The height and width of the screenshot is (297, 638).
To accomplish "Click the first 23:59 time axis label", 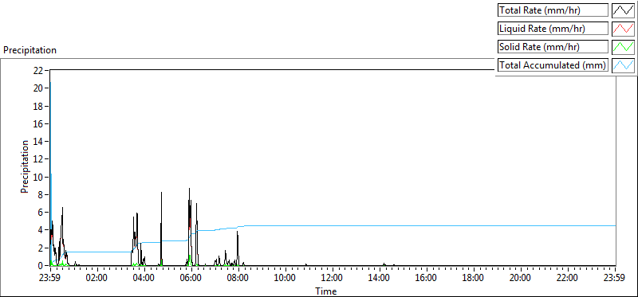I will (x=50, y=279).
